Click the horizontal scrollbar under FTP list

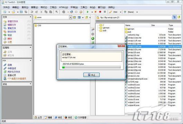click(153, 114)
